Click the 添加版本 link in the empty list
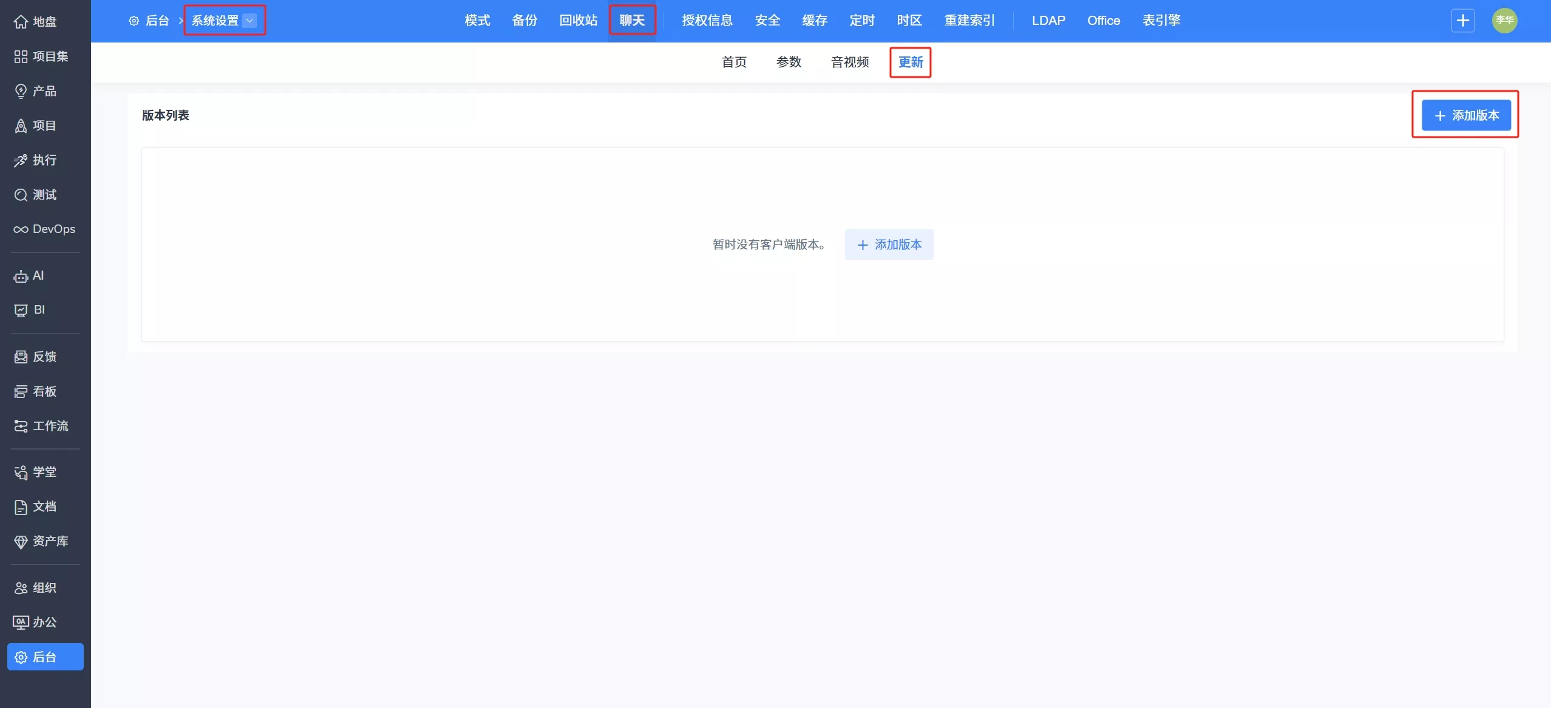The width and height of the screenshot is (1551, 708). pos(889,244)
